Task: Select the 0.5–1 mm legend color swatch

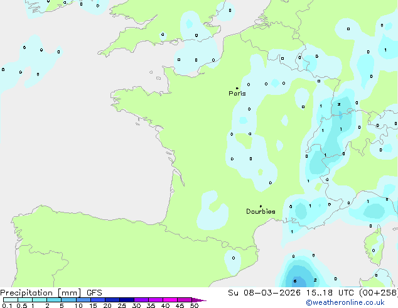Action: tap(25, 300)
